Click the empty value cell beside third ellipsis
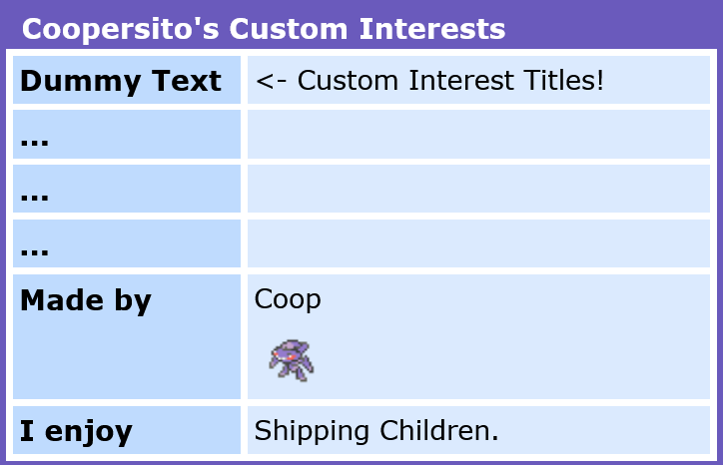This screenshot has width=723, height=465. (478, 243)
